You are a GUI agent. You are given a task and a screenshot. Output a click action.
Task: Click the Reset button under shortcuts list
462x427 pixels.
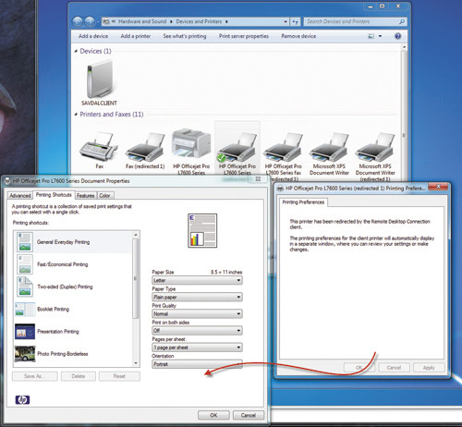[x=119, y=376]
